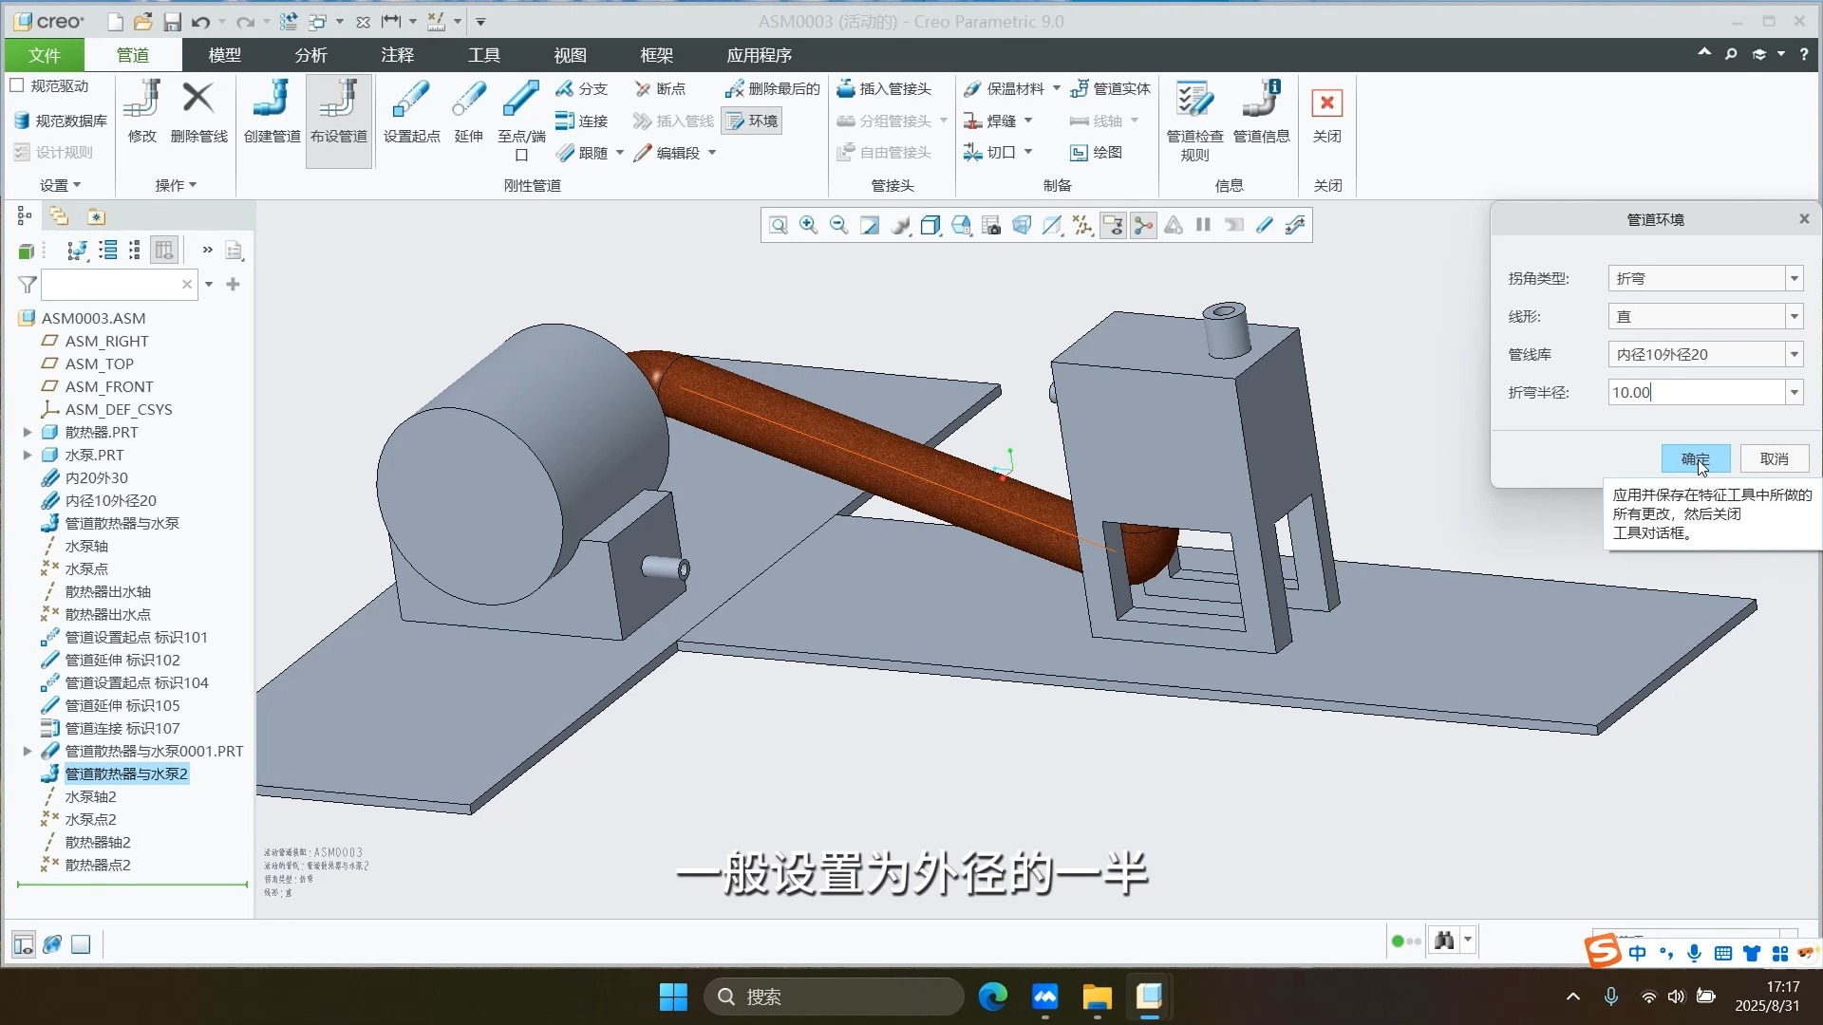Toggle the 环境 (environment) button in ribbon
The height and width of the screenshot is (1025, 1823).
[x=752, y=121]
